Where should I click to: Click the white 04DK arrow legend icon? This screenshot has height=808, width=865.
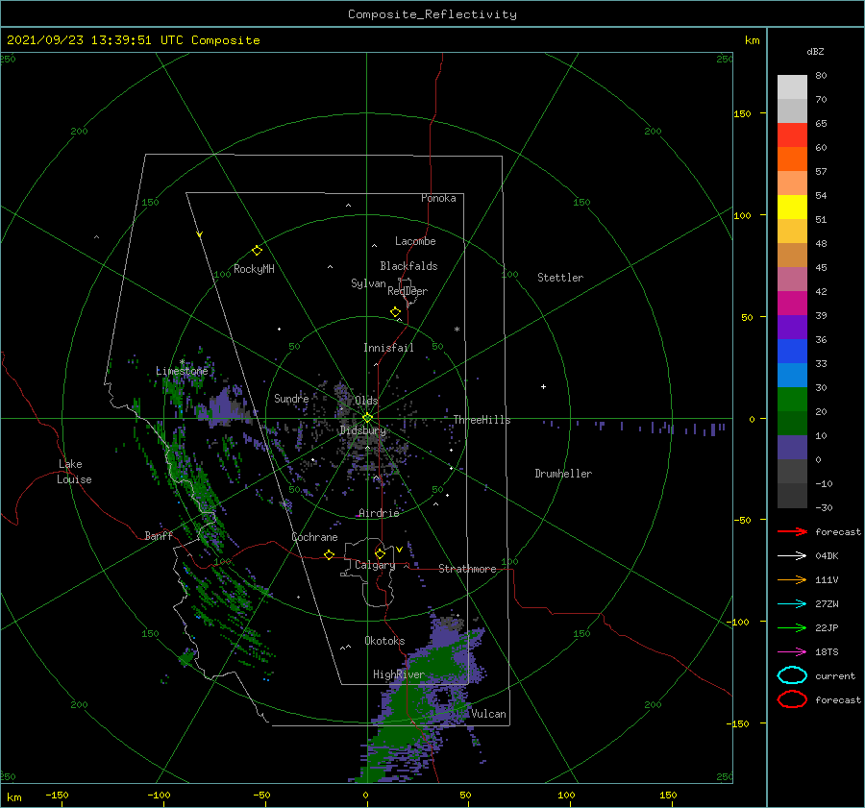click(x=792, y=555)
